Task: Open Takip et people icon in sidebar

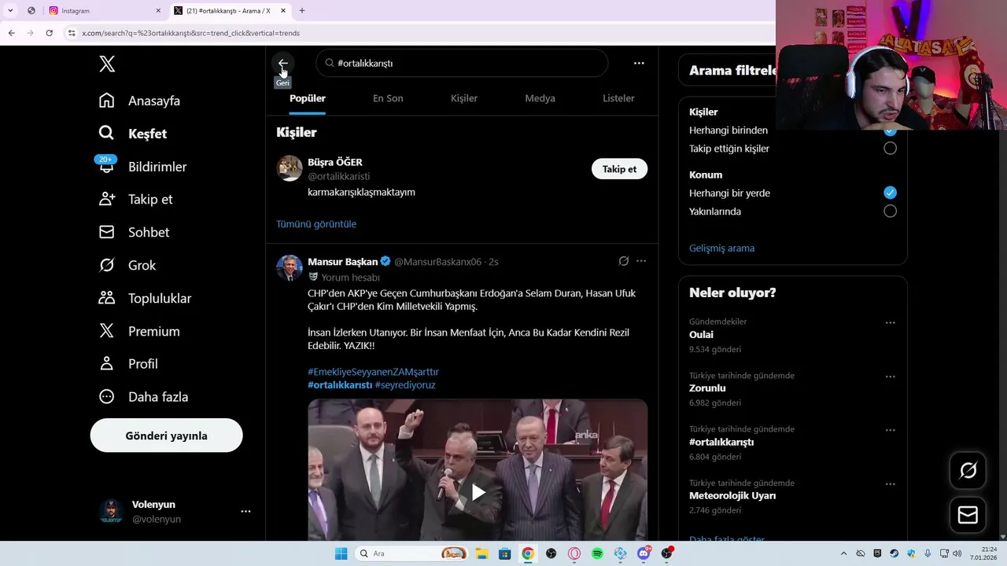Action: point(107,200)
